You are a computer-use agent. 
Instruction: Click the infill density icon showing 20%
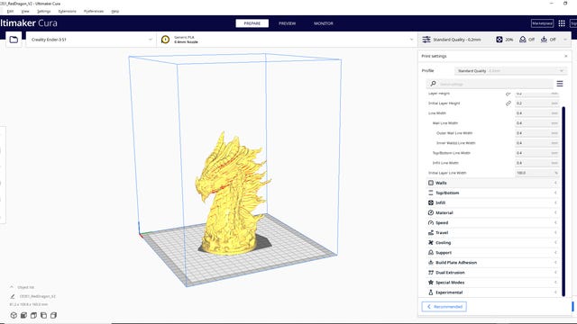pos(499,40)
